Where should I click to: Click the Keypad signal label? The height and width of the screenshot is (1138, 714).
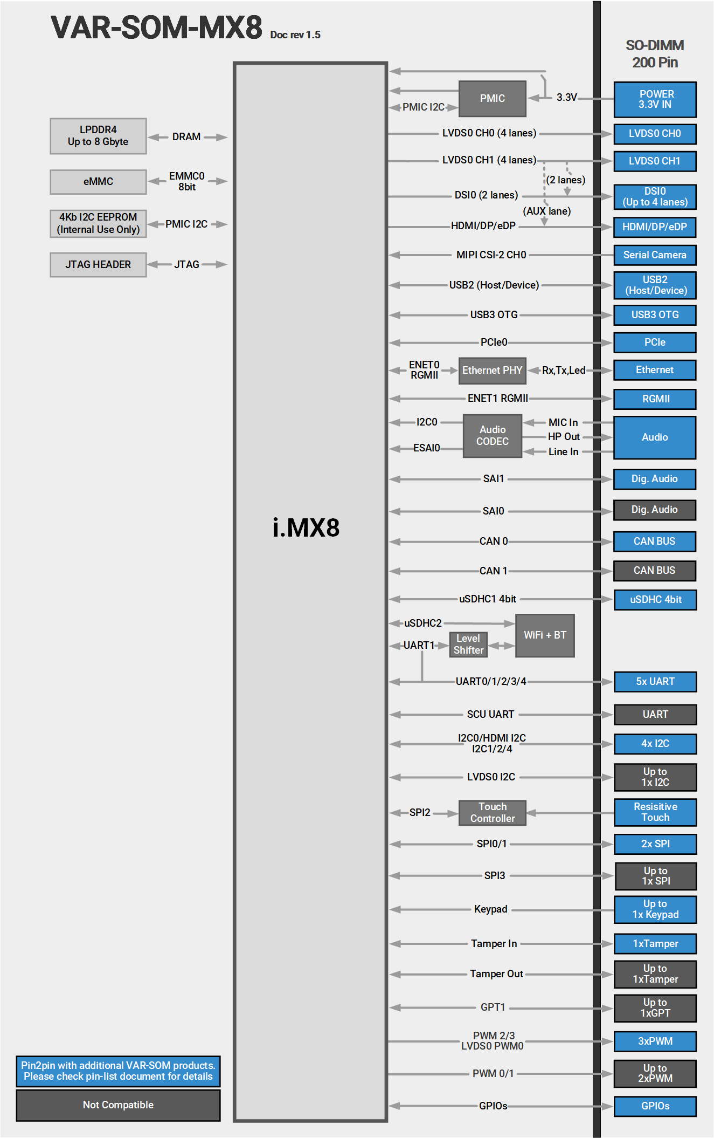click(490, 909)
